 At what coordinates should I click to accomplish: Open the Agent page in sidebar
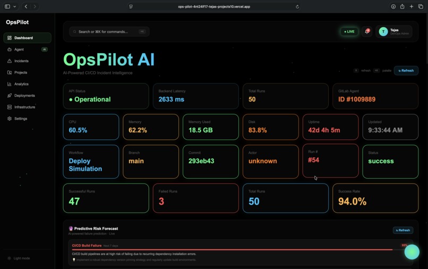pos(27,49)
